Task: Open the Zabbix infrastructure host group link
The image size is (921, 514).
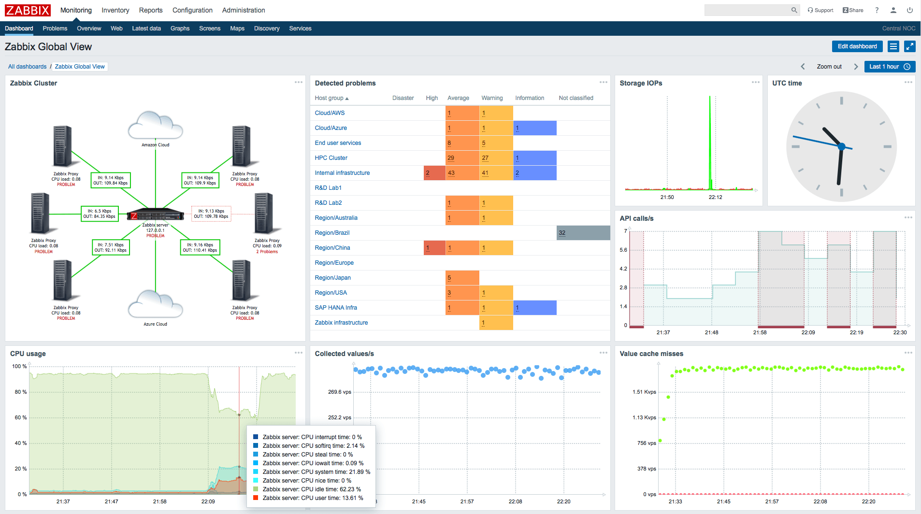Action: pyautogui.click(x=341, y=323)
